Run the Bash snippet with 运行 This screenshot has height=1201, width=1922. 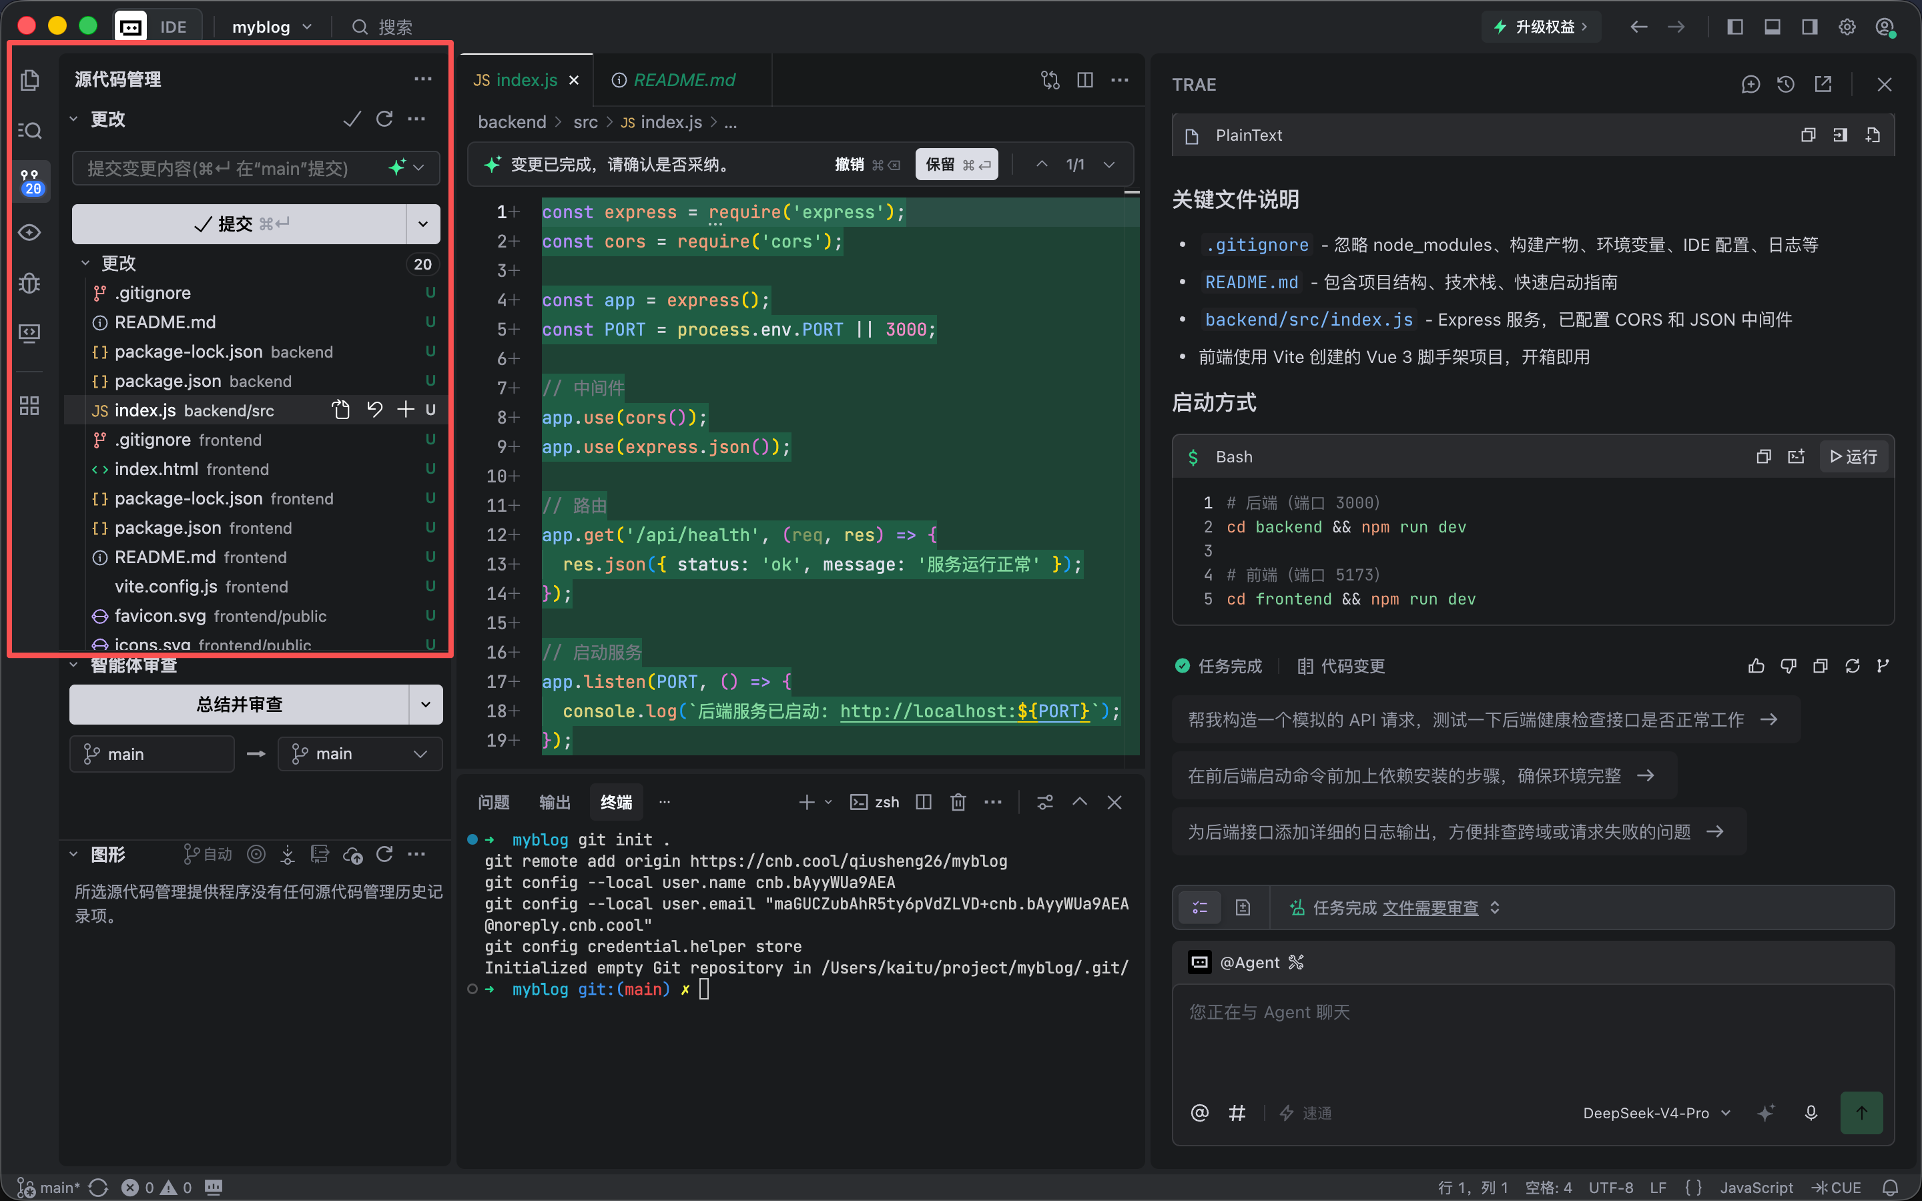click(1853, 457)
